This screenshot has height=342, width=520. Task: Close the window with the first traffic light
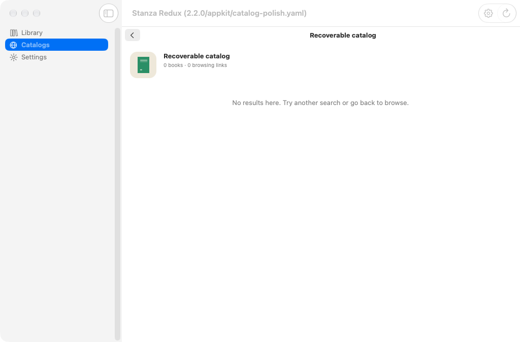tap(13, 13)
